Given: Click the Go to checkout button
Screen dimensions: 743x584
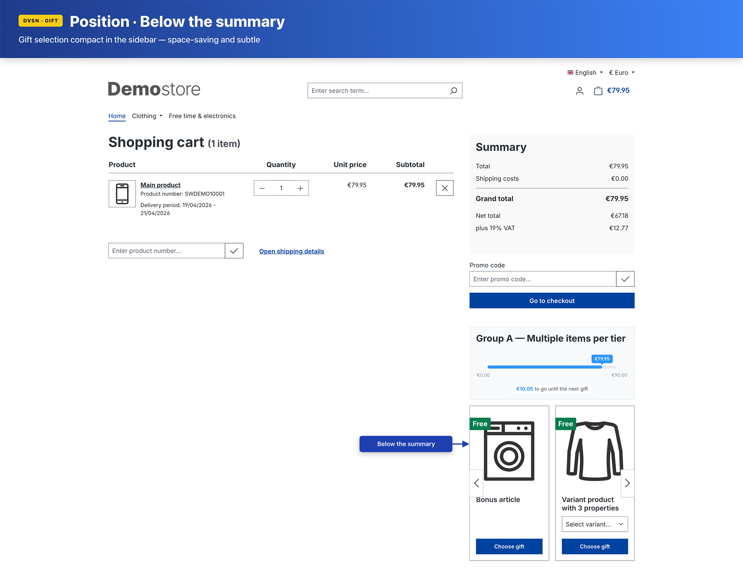Looking at the screenshot, I should (552, 301).
